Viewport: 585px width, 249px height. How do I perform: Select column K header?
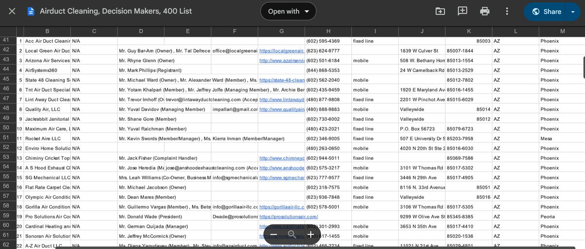pos(468,31)
